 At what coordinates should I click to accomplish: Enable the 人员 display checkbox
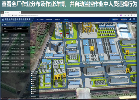coord(32,81)
